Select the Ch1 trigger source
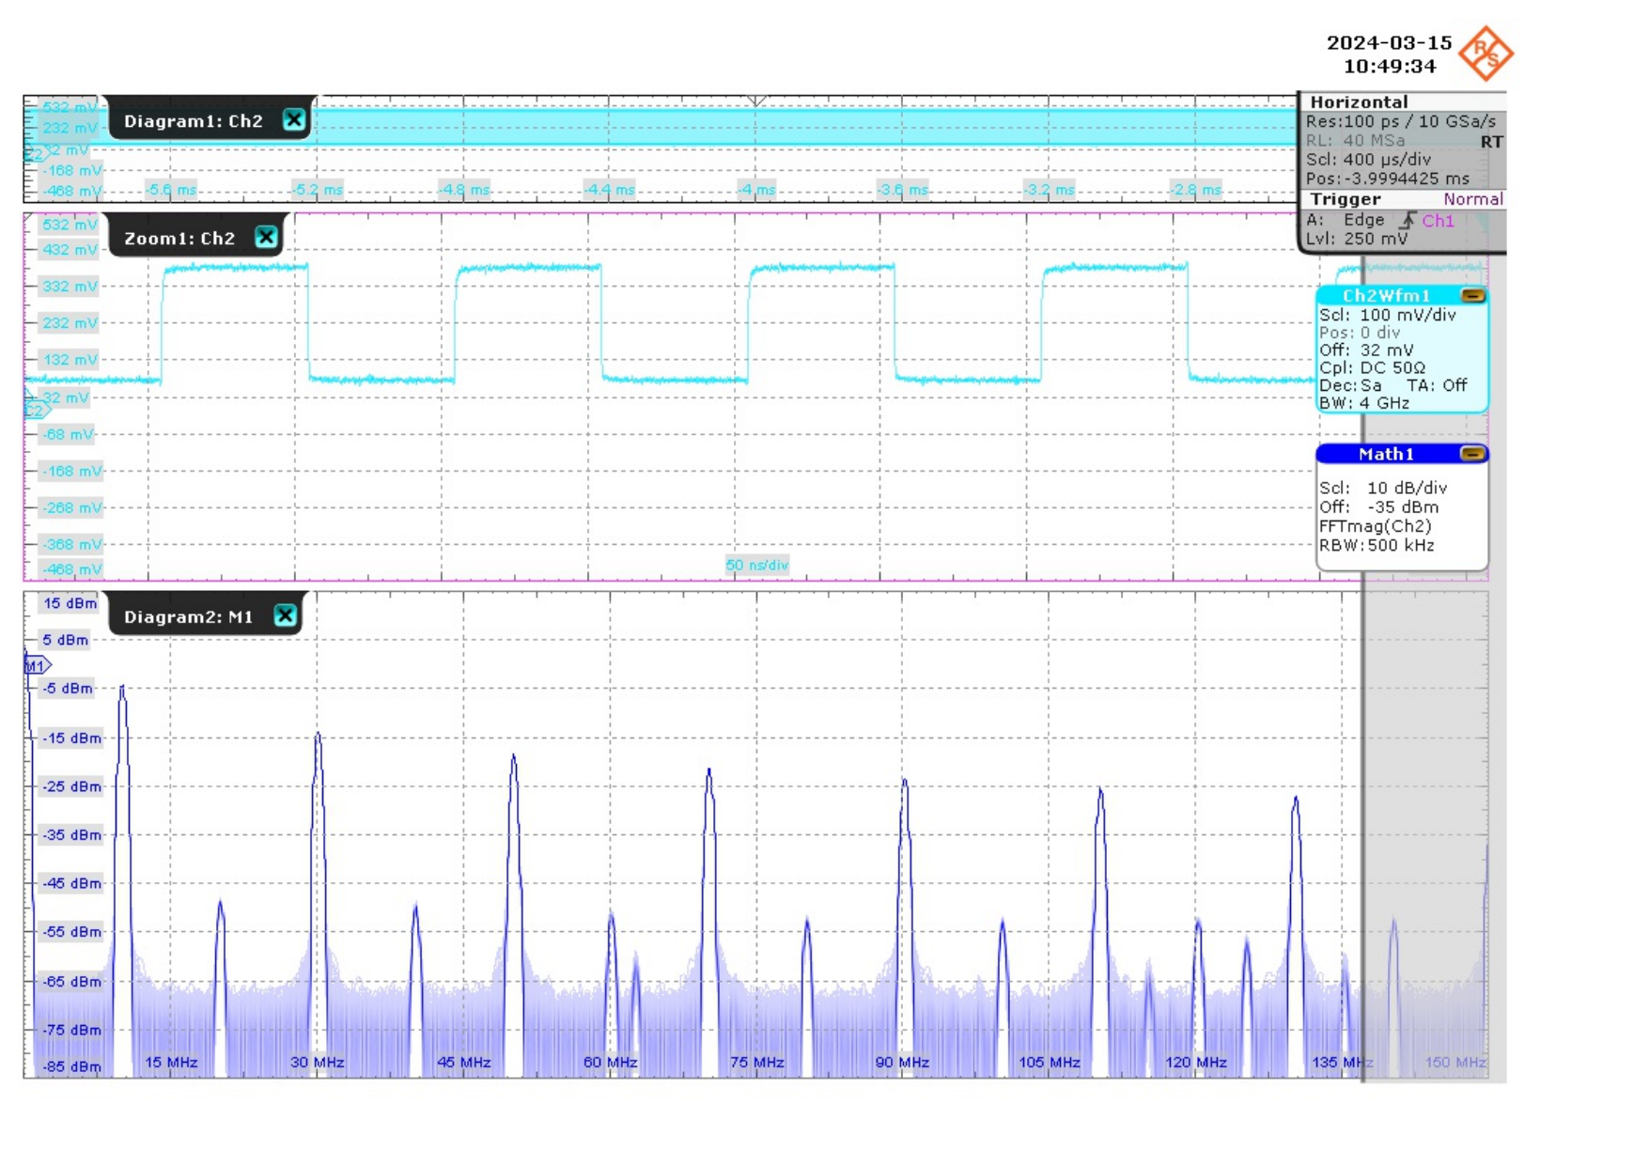1649x1165 pixels. (1438, 221)
